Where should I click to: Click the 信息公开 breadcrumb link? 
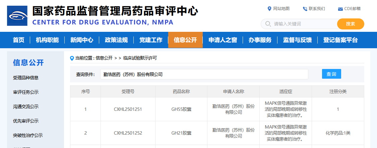tap(104, 58)
